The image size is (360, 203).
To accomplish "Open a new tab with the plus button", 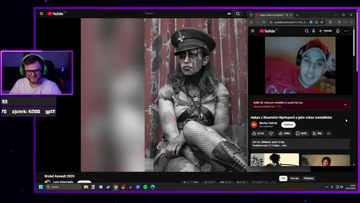I will coord(297,15).
